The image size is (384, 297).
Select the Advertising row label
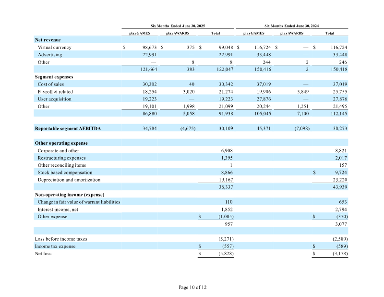(x=50, y=55)
